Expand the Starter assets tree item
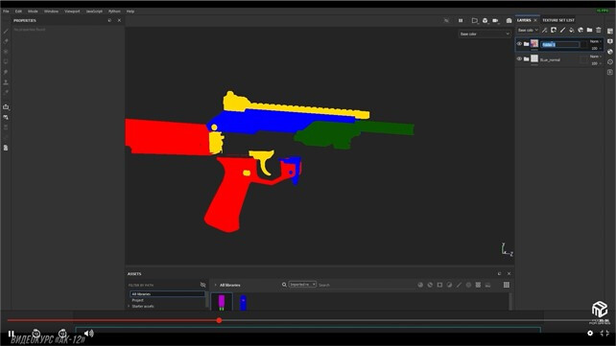616x346 pixels. [129, 306]
